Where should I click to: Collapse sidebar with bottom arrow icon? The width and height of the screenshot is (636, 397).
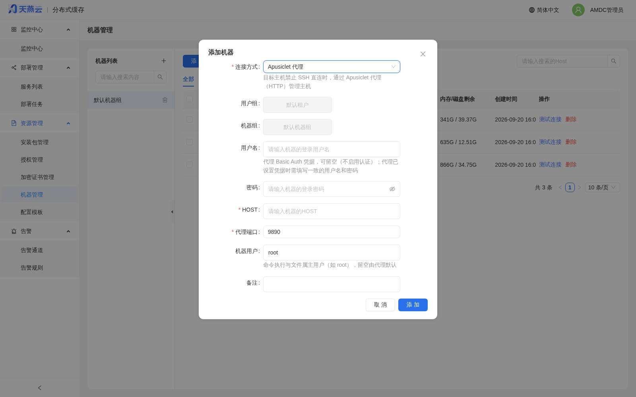[x=40, y=388]
